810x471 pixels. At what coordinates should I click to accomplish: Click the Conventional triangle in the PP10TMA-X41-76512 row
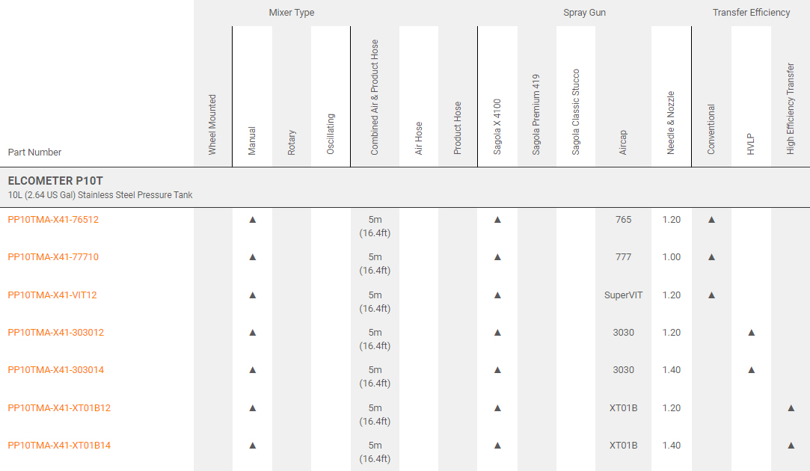click(711, 220)
